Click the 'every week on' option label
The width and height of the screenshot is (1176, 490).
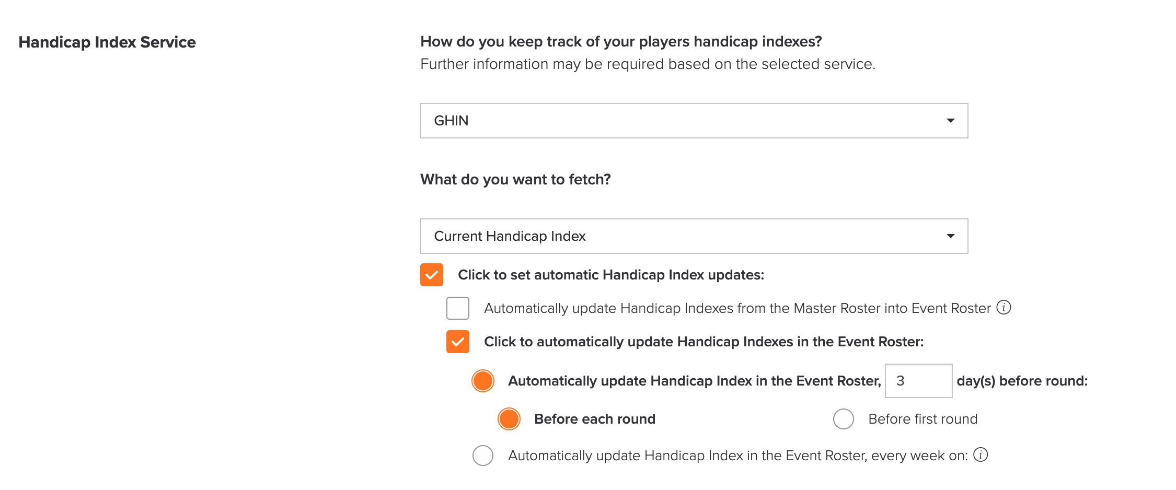coord(738,456)
